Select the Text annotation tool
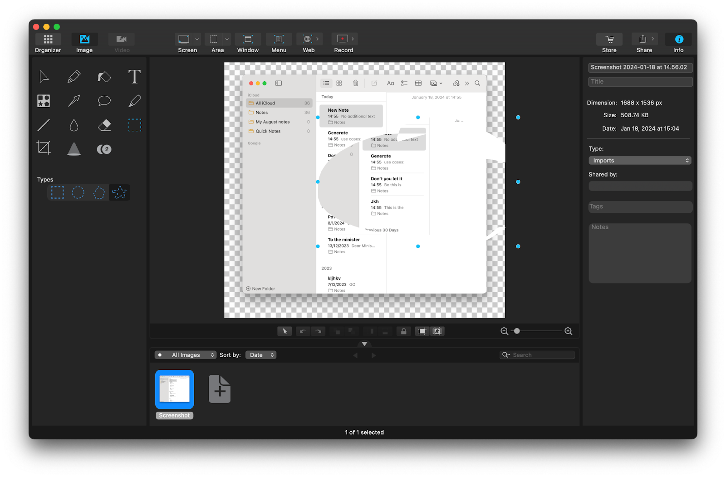726x477 pixels. point(134,77)
